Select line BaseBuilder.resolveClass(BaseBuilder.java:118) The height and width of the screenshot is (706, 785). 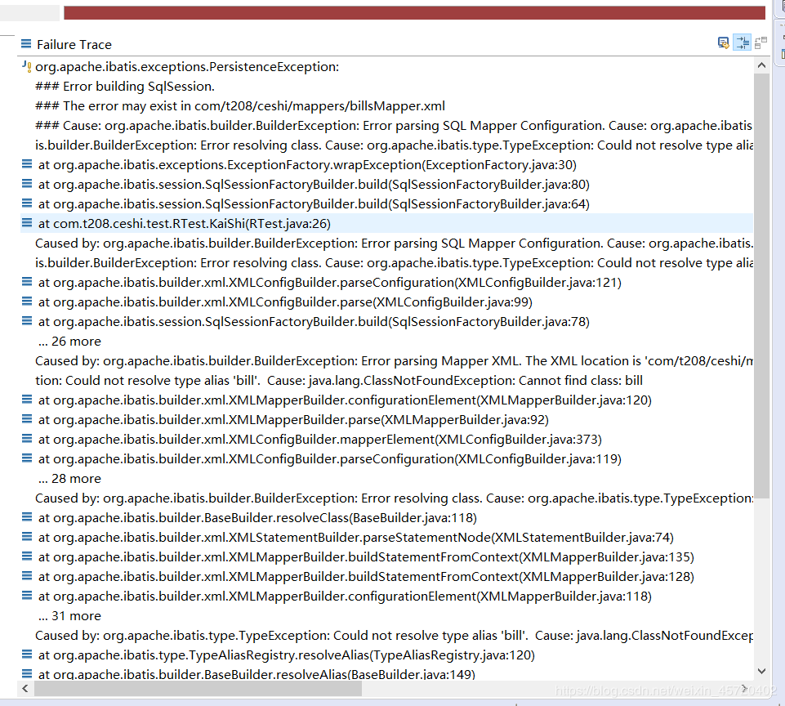[257, 518]
